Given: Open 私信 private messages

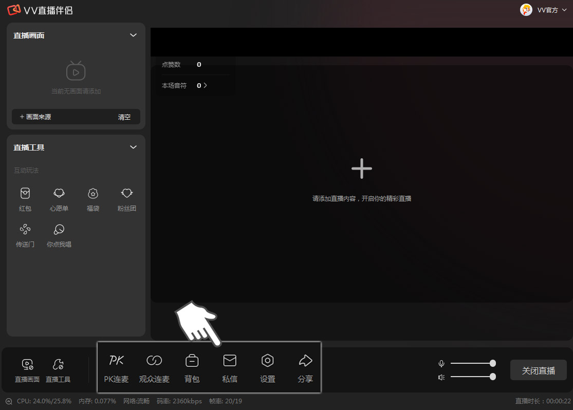Looking at the screenshot, I should (x=230, y=367).
